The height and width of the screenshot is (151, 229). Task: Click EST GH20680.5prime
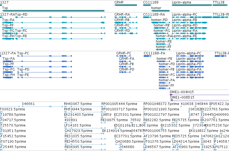click(129, 142)
